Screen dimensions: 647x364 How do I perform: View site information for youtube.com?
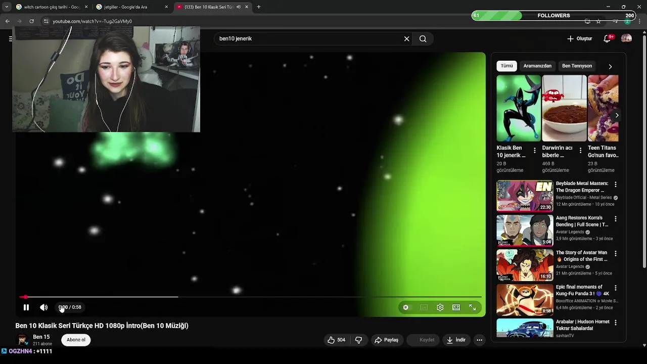pos(46,21)
